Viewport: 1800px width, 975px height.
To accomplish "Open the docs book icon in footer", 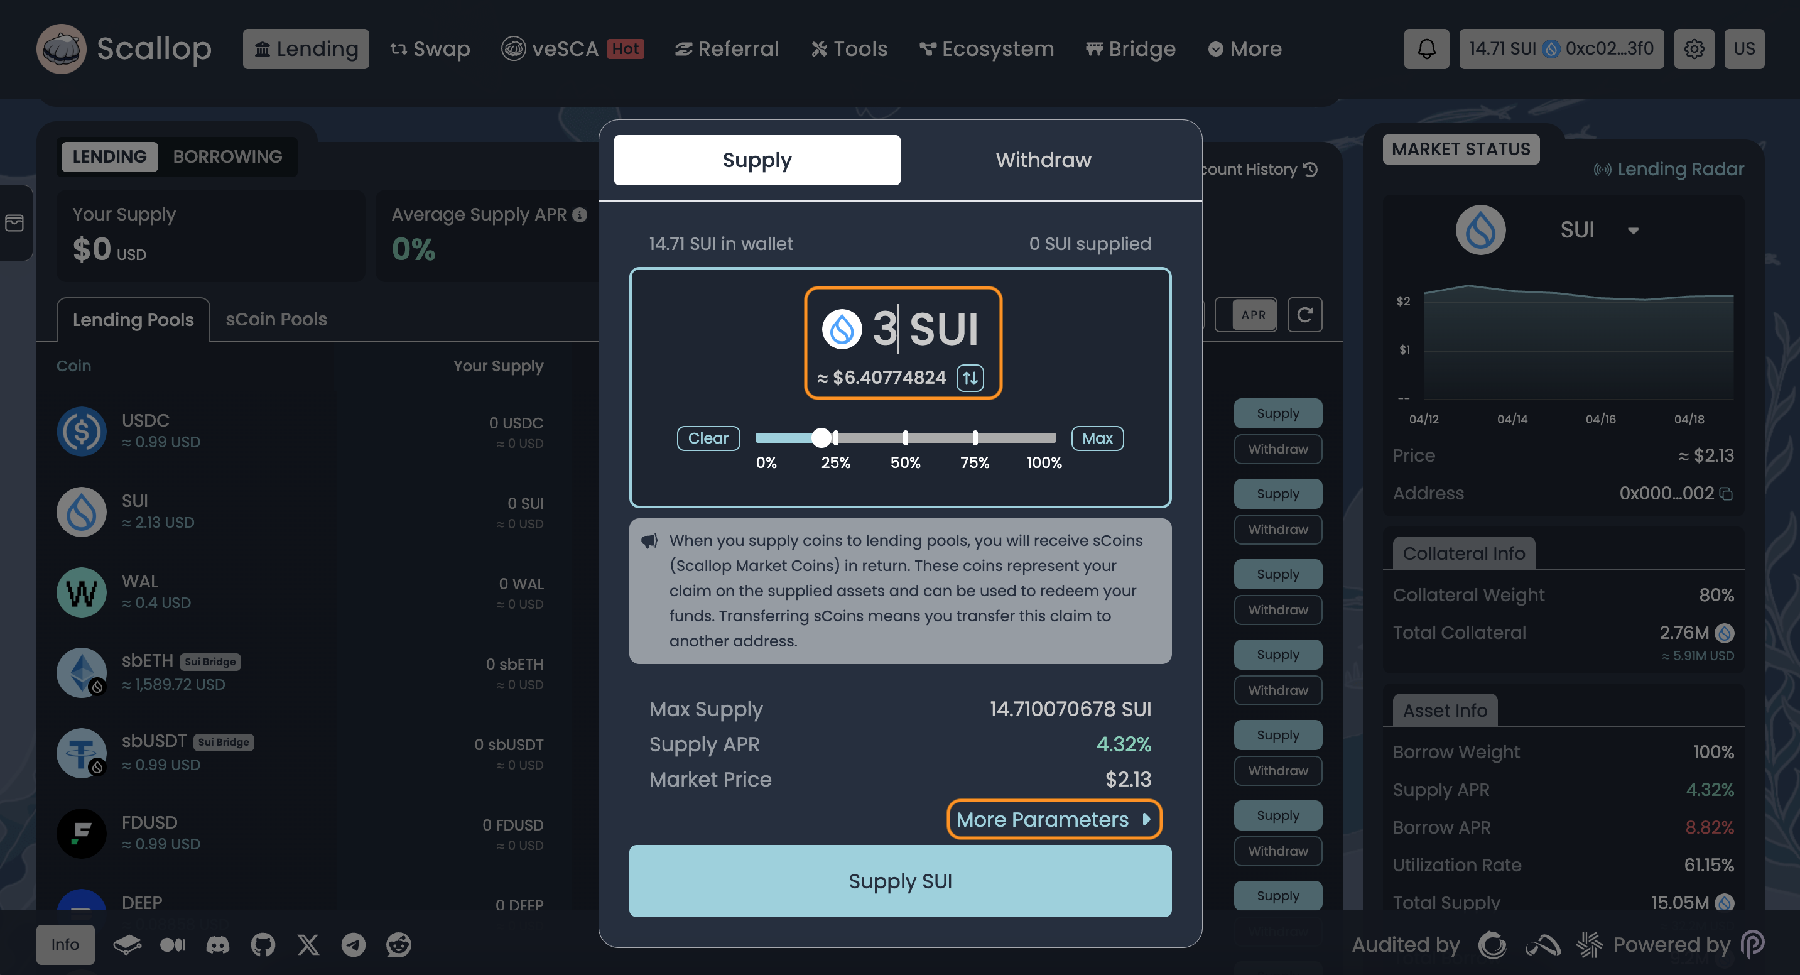I will pyautogui.click(x=127, y=945).
